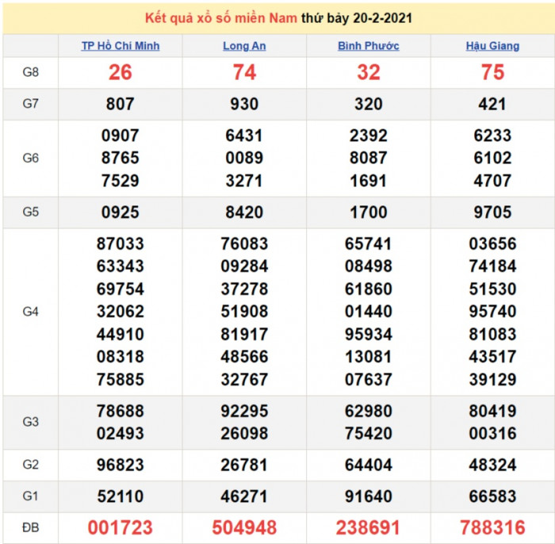Screen dimensions: 555x544
Task: Click the G1 row label
Action: [x=30, y=496]
